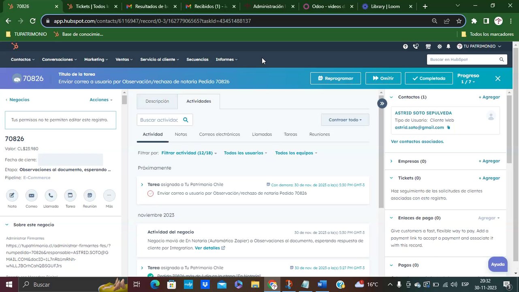Screen dimensions: 519x292
Task: Collapse the right sidebar with the double-arrow icon
Action: point(382,103)
